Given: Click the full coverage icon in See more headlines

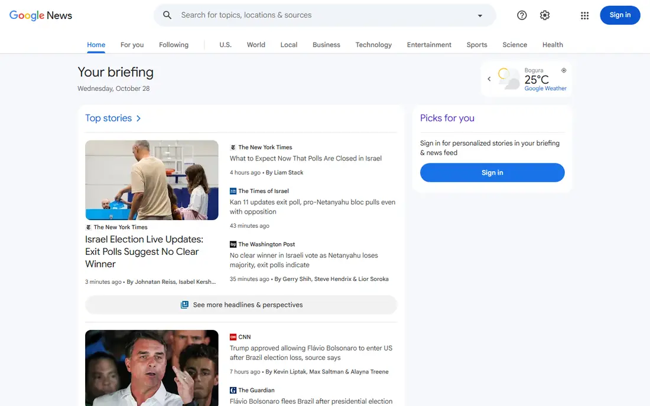Looking at the screenshot, I should click(184, 304).
